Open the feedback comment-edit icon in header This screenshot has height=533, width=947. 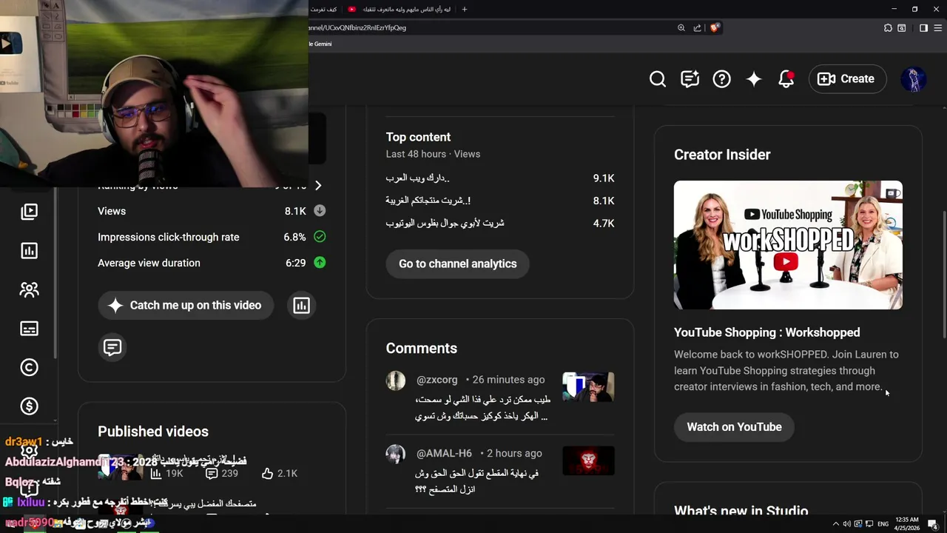tap(690, 78)
